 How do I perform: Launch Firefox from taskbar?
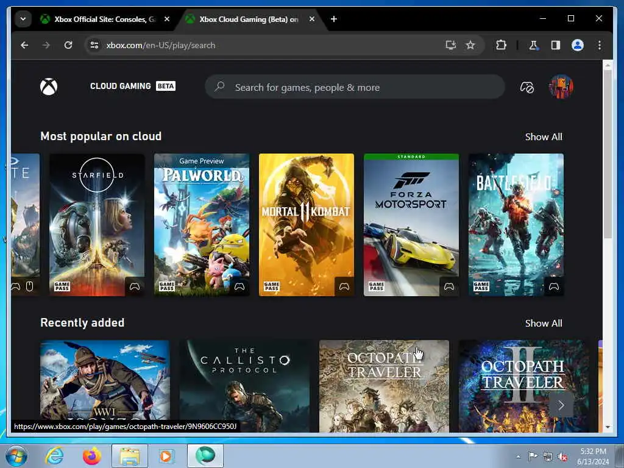tap(92, 456)
